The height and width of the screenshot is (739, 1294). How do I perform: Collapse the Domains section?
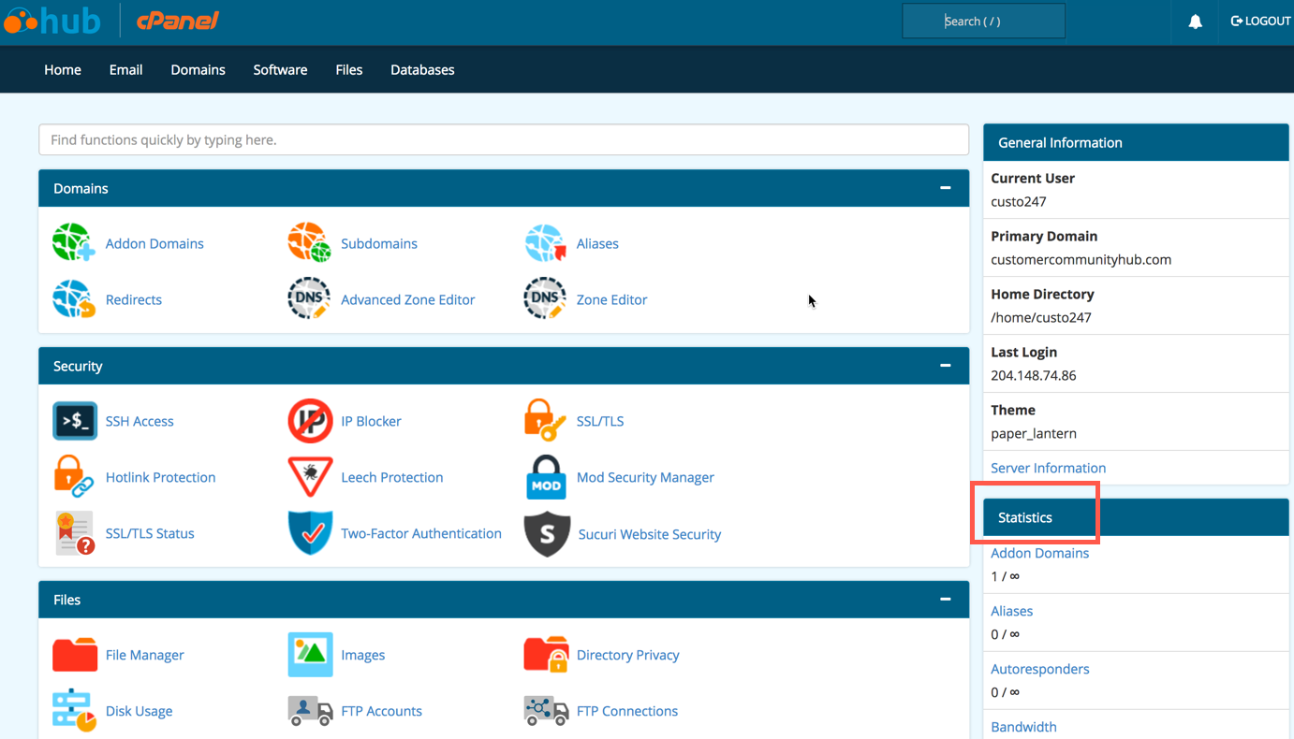(945, 188)
